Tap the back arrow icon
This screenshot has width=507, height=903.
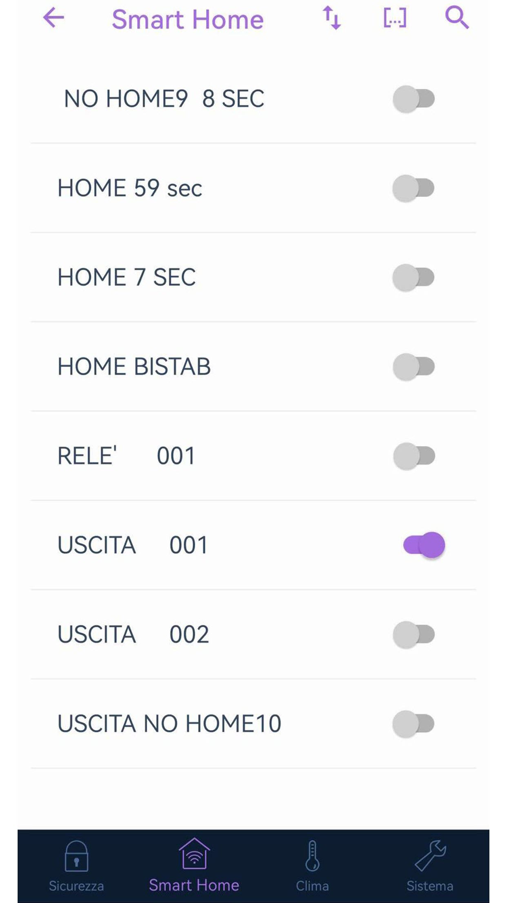(53, 18)
